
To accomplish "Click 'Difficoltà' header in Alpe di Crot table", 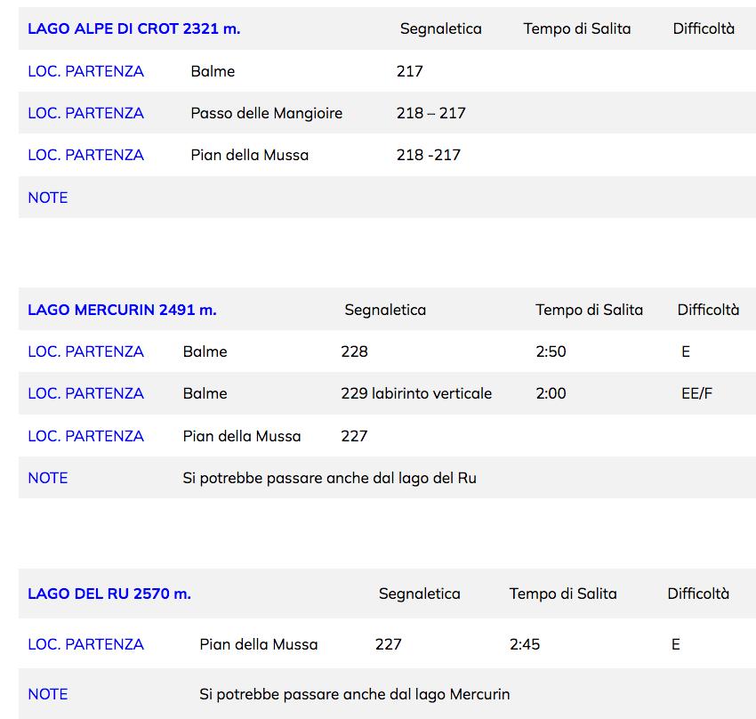I will pyautogui.click(x=704, y=28).
